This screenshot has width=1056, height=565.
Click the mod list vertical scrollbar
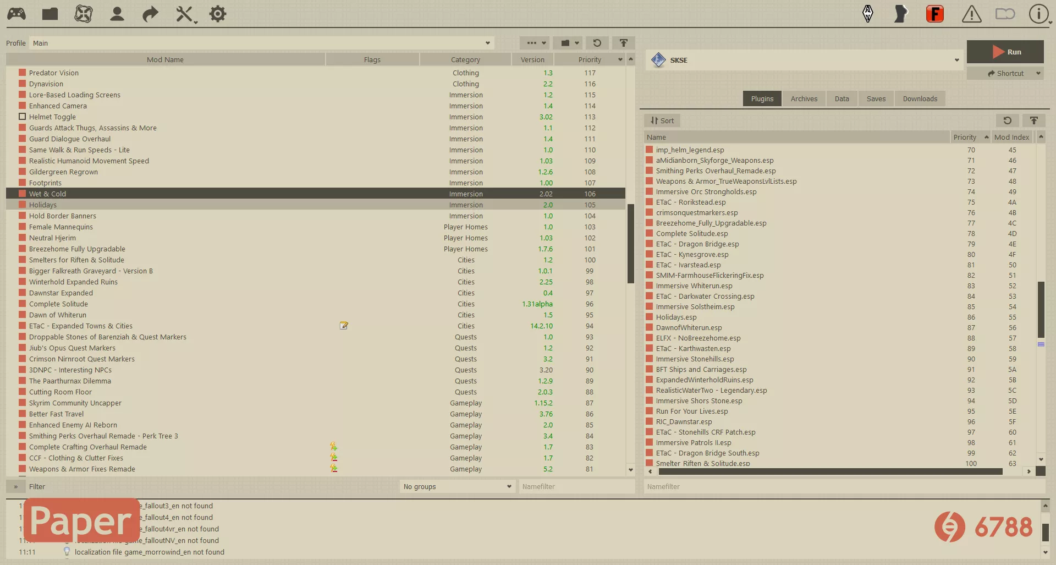click(x=630, y=244)
